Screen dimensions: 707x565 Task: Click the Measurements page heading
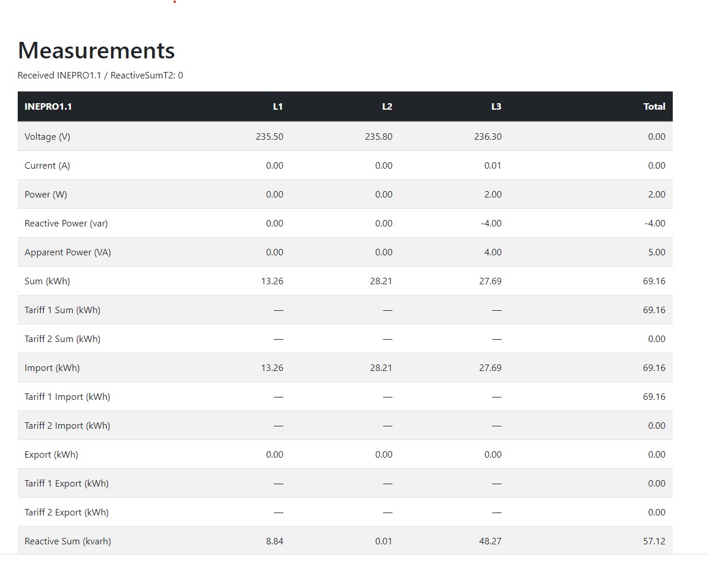[96, 51]
